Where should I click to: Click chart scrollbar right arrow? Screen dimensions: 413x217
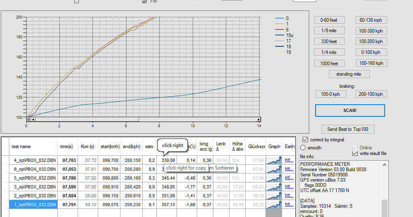tap(259, 120)
